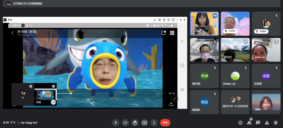Select the bottom-right sunset background video tile
The image size is (283, 128).
266,102
